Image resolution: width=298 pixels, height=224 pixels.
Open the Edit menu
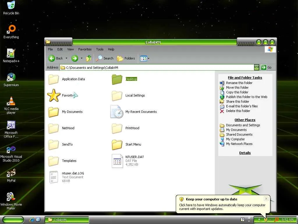pyautogui.click(x=60, y=49)
